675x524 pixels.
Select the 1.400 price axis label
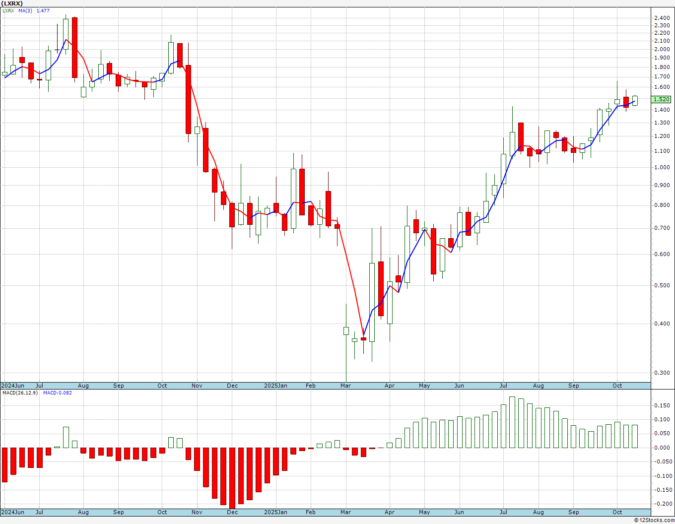click(662, 110)
